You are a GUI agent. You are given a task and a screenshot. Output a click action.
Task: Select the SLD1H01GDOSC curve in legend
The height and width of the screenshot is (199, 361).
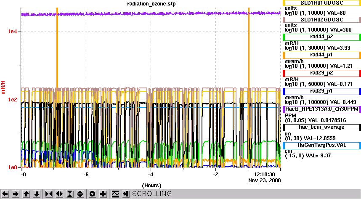coord(321,3)
